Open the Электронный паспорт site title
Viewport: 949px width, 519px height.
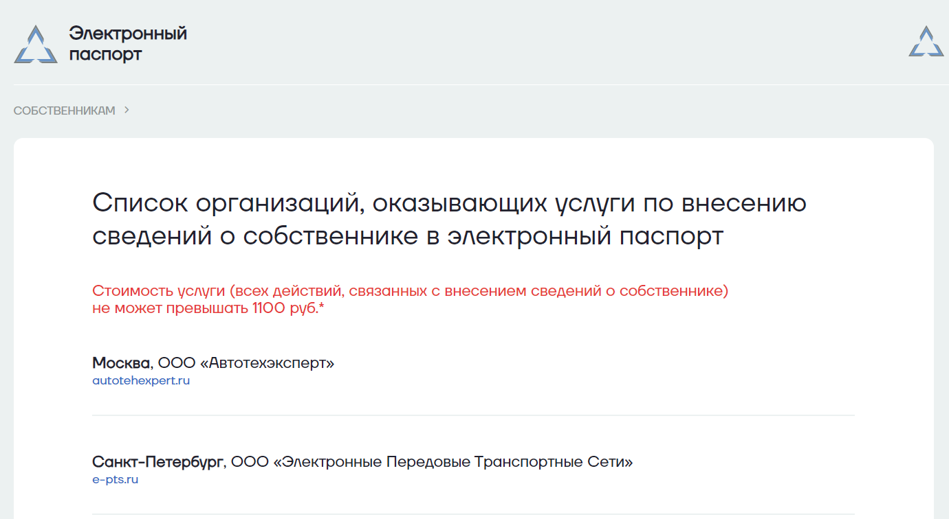[x=128, y=44]
